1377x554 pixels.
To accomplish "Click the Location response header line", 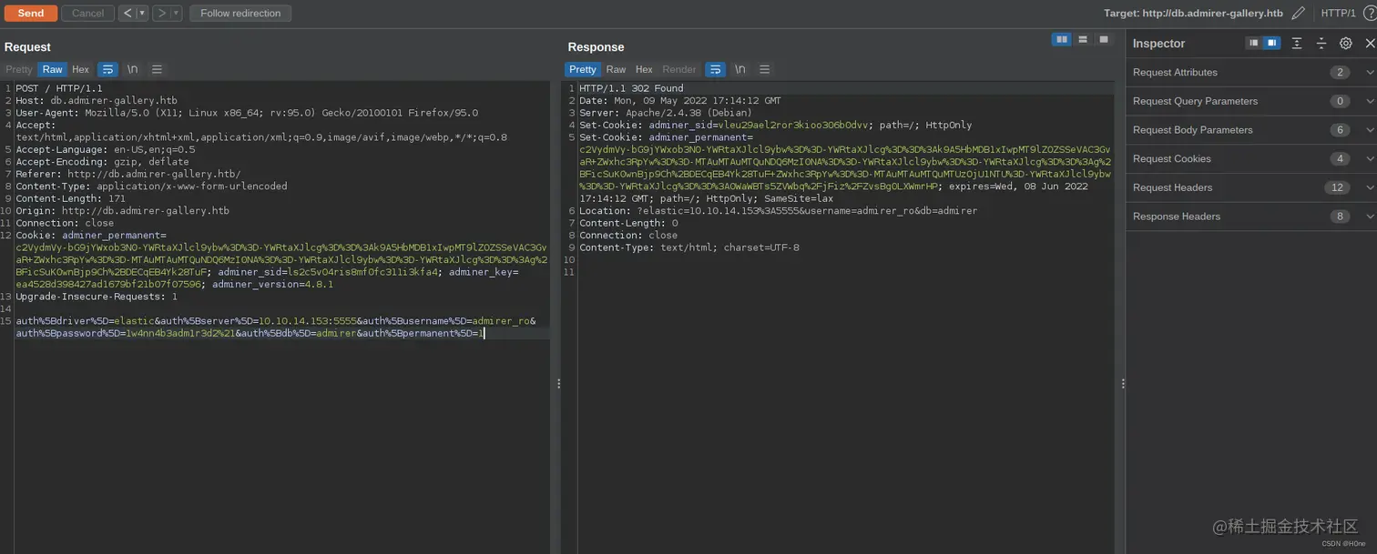I will tap(778, 210).
